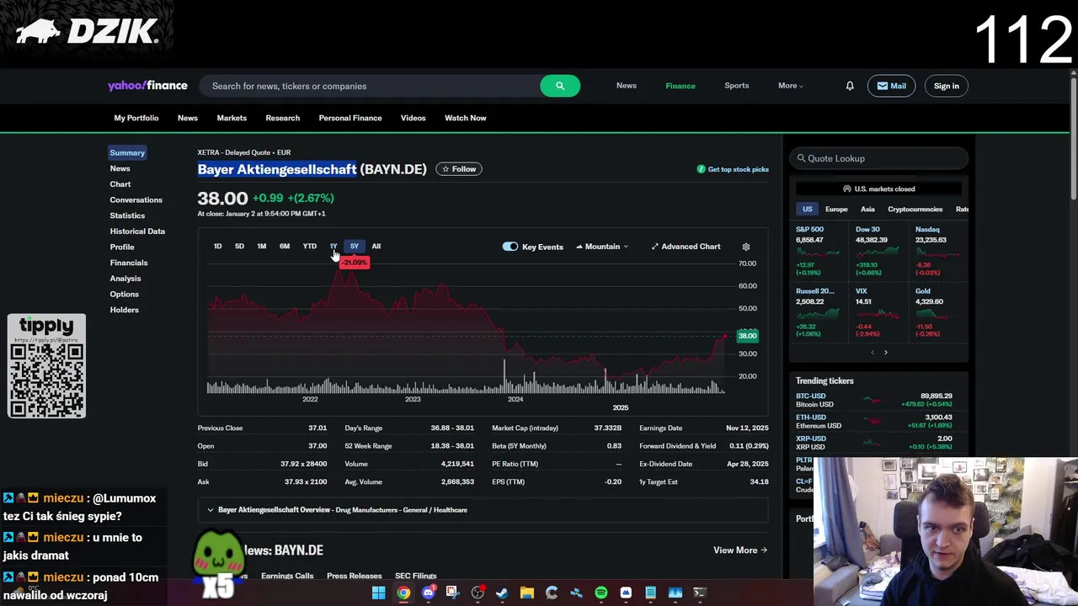1078x606 pixels.
Task: Collapse the Bayer Aktiengesellschaft Overview section
Action: pyautogui.click(x=483, y=510)
